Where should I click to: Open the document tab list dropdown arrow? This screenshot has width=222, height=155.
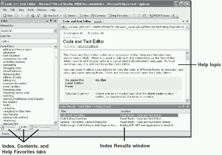pos(183,21)
